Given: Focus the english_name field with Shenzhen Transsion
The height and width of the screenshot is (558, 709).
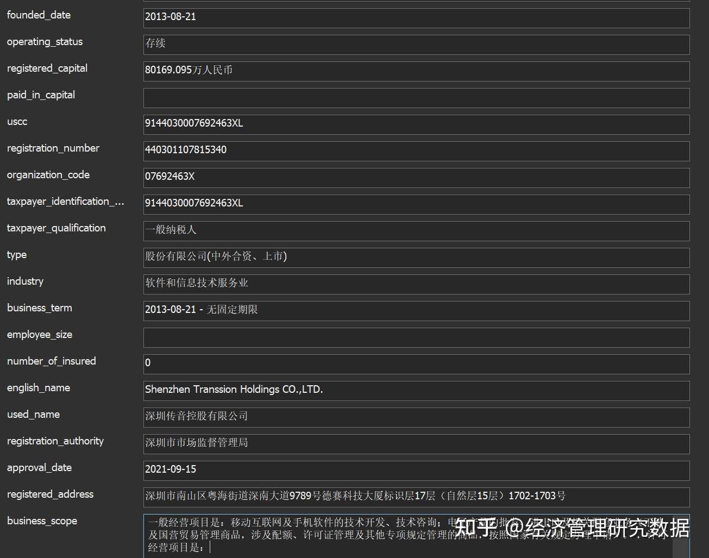Looking at the screenshot, I should tap(416, 390).
